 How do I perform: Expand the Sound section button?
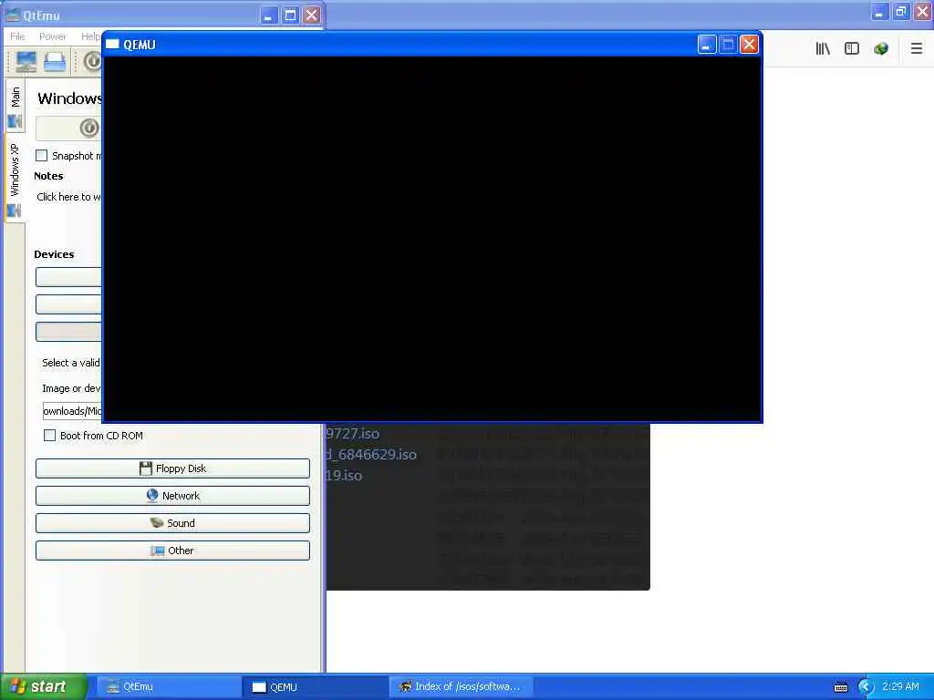(x=172, y=523)
